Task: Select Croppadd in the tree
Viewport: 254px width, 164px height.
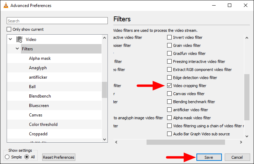Action: 38,134
